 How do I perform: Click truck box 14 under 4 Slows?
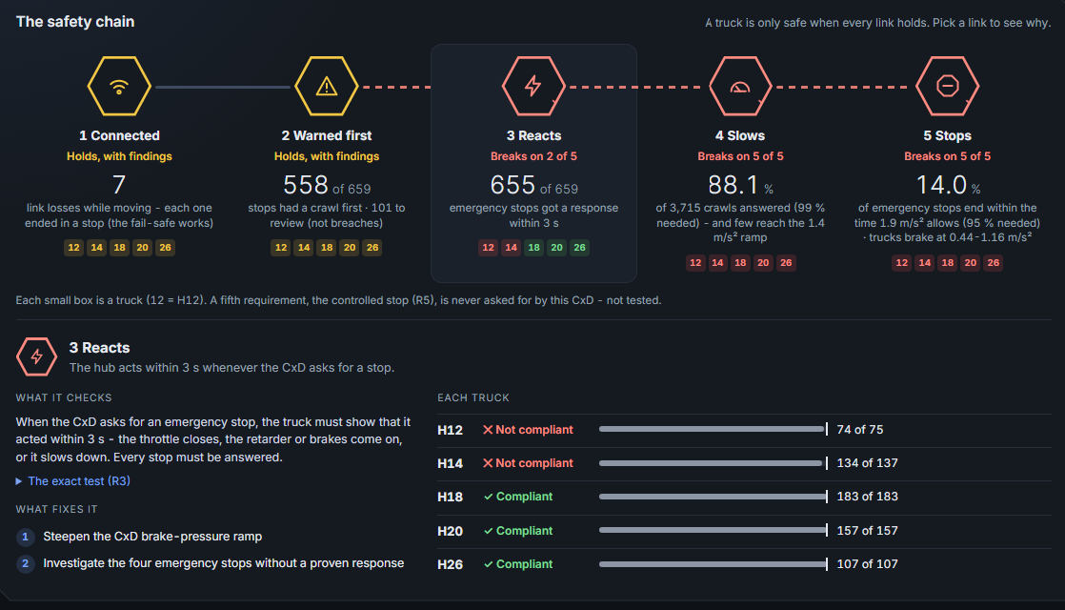(x=718, y=262)
